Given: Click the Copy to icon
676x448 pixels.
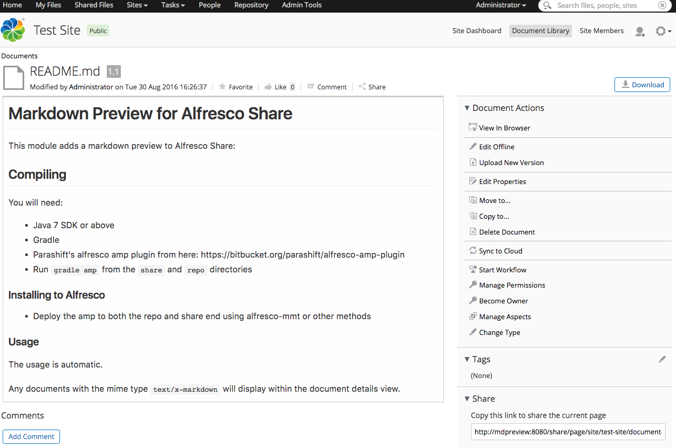Looking at the screenshot, I should click(x=473, y=216).
